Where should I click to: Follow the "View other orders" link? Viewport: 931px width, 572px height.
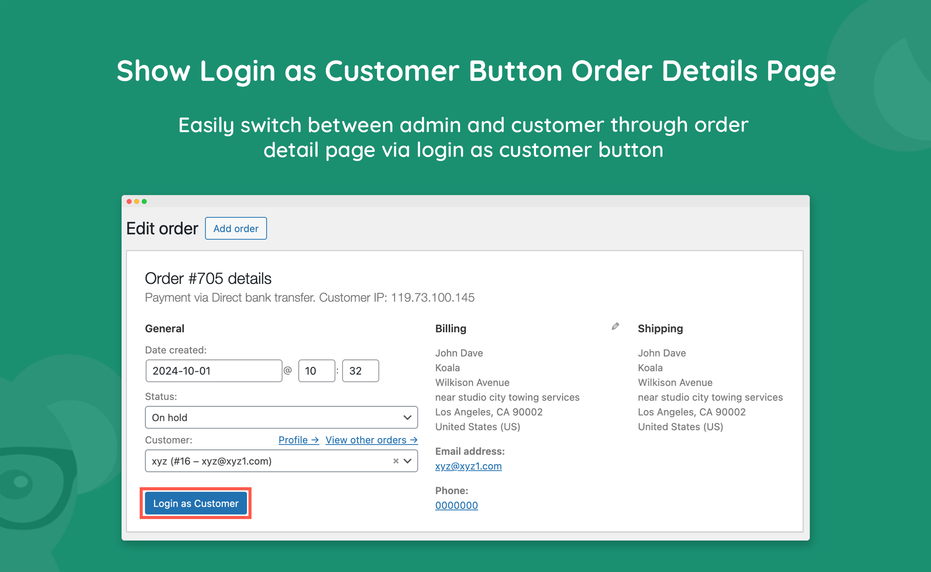[365, 440]
